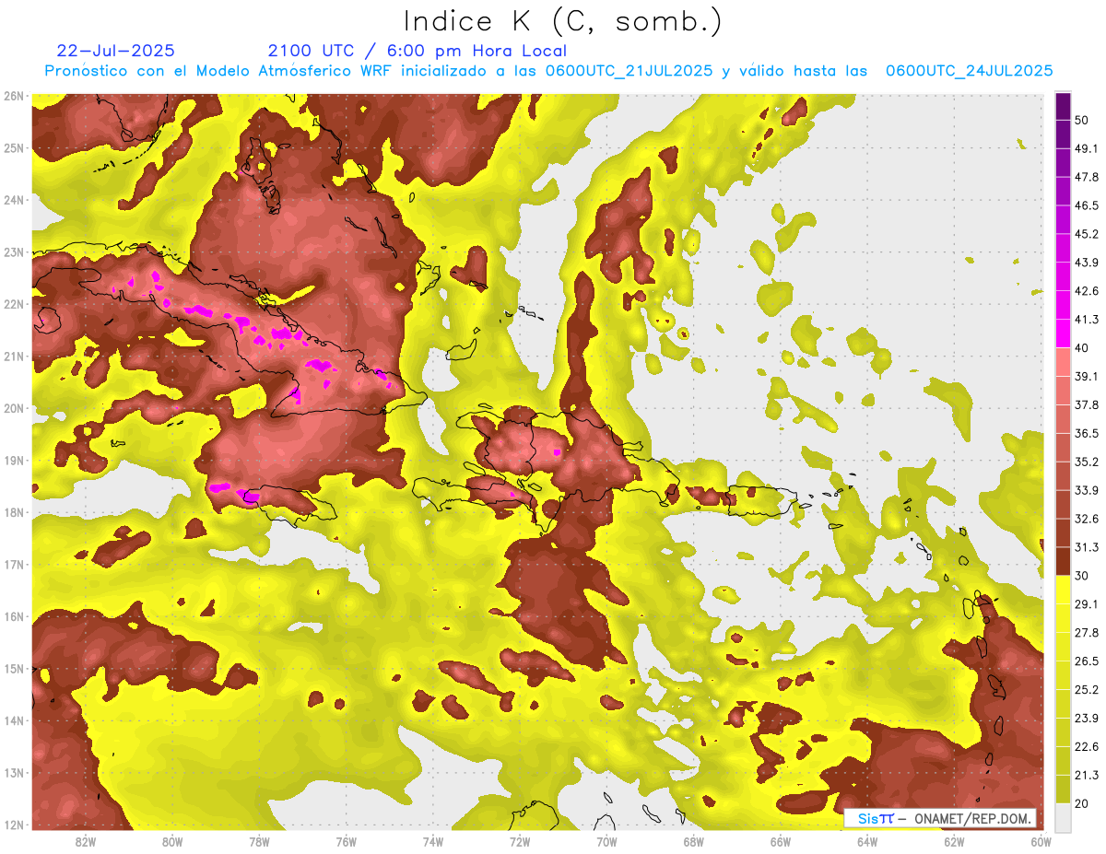
Task: Click the "18N" latitude label
Action: click(x=14, y=512)
